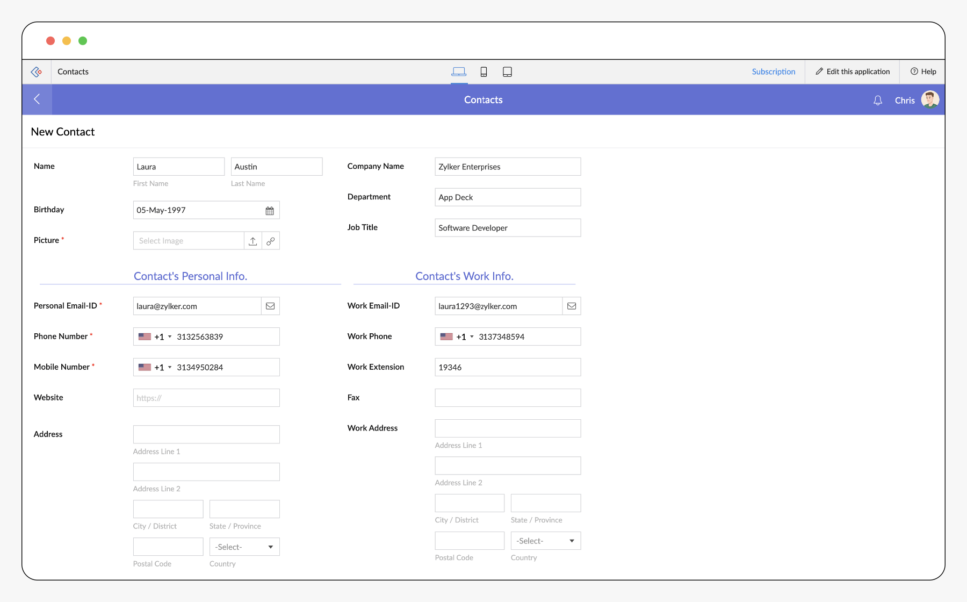Image resolution: width=967 pixels, height=602 pixels.
Task: Click the upload image icon for Picture
Action: (253, 241)
